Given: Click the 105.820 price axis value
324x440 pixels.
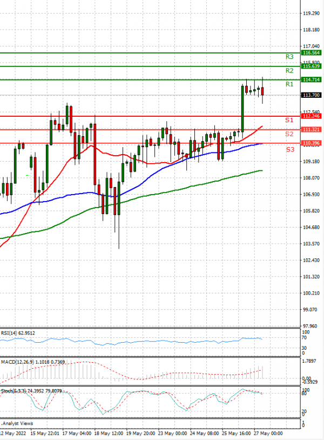Looking at the screenshot, I should (x=311, y=211).
